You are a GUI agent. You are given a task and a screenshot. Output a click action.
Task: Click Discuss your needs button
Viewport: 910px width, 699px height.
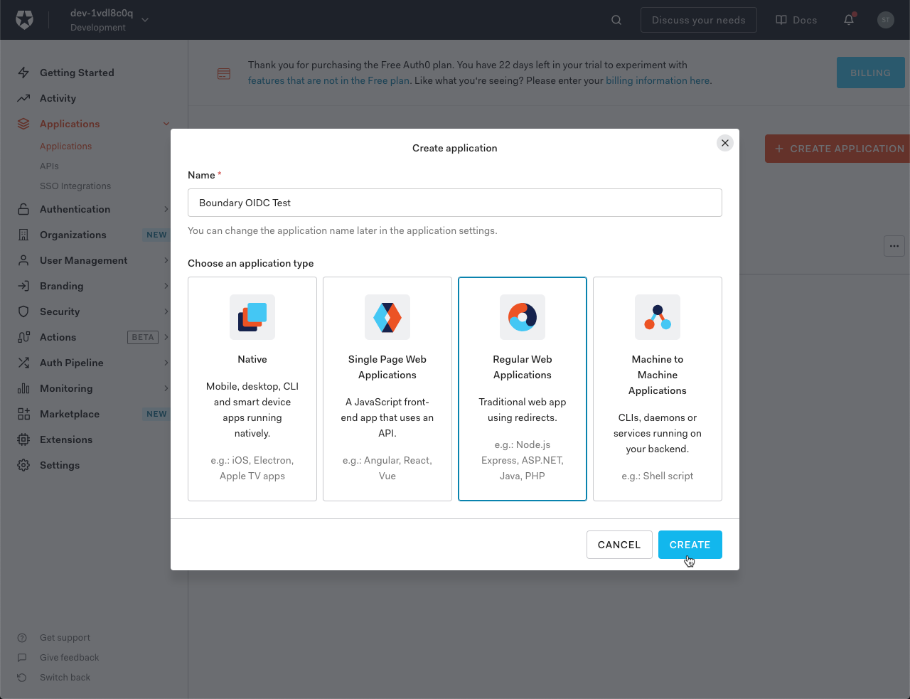699,20
